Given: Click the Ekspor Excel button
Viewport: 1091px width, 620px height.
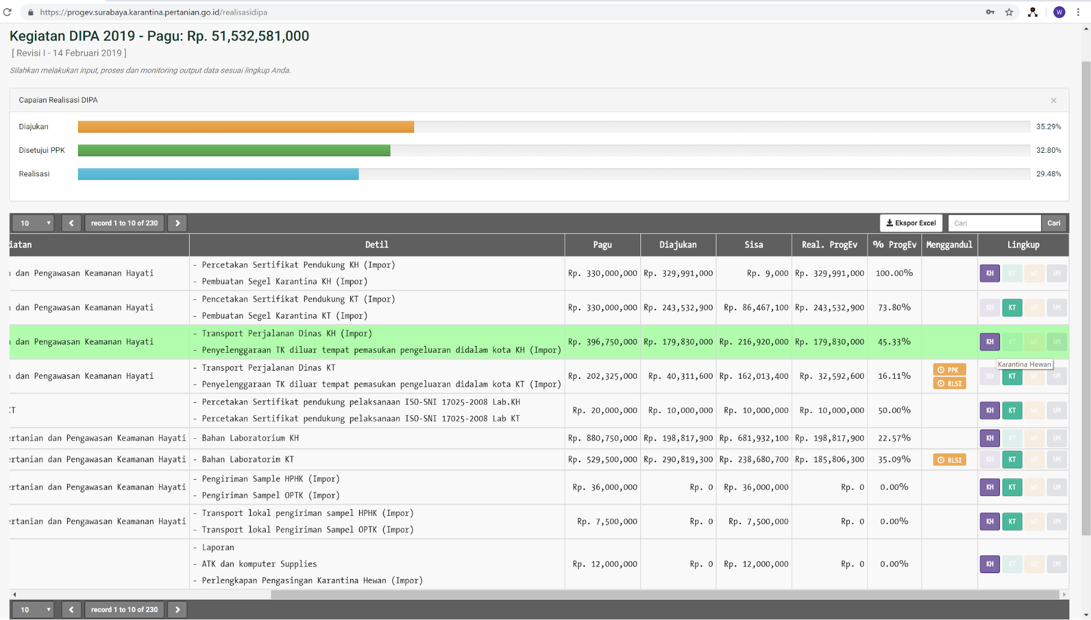Looking at the screenshot, I should (x=910, y=223).
